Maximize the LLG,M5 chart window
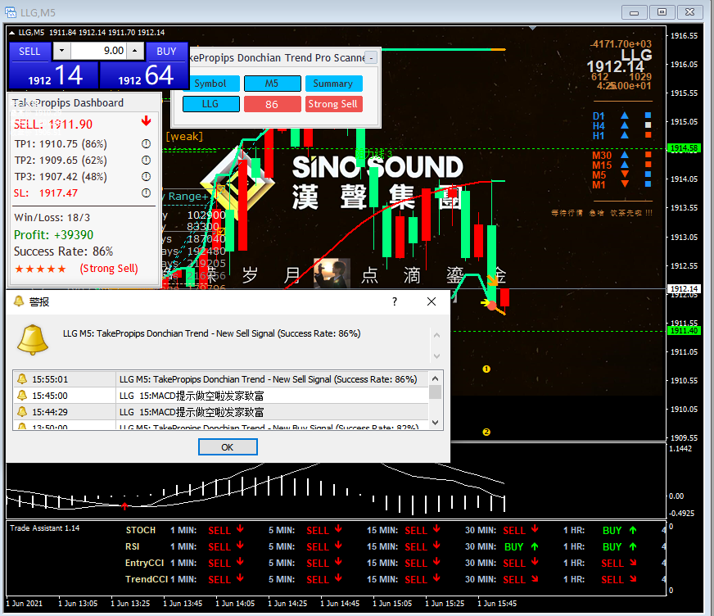Viewport: 714px width, 616px height. pos(662,12)
